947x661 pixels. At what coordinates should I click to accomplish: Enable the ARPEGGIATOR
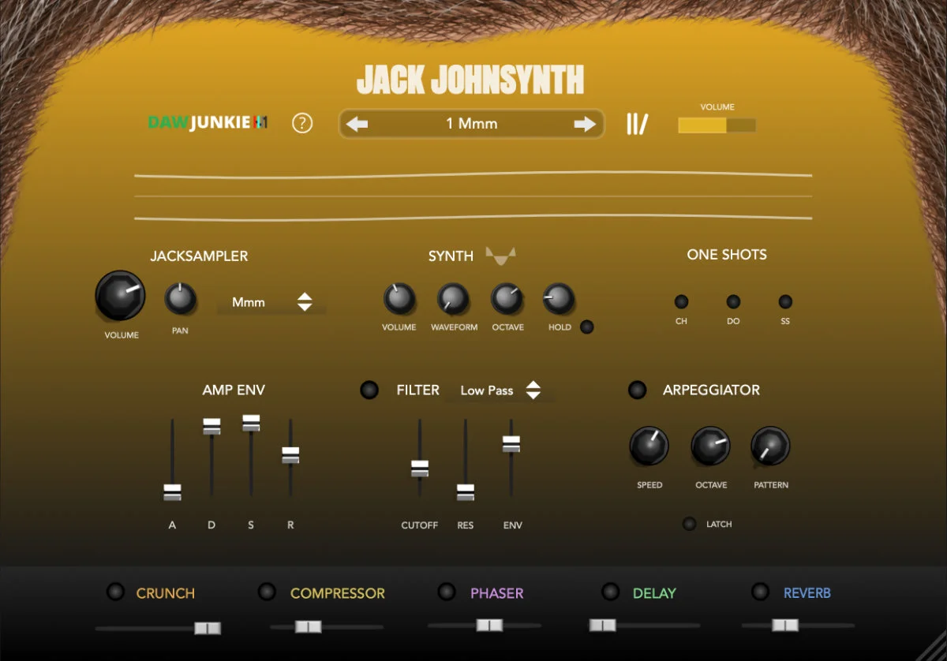pyautogui.click(x=637, y=390)
